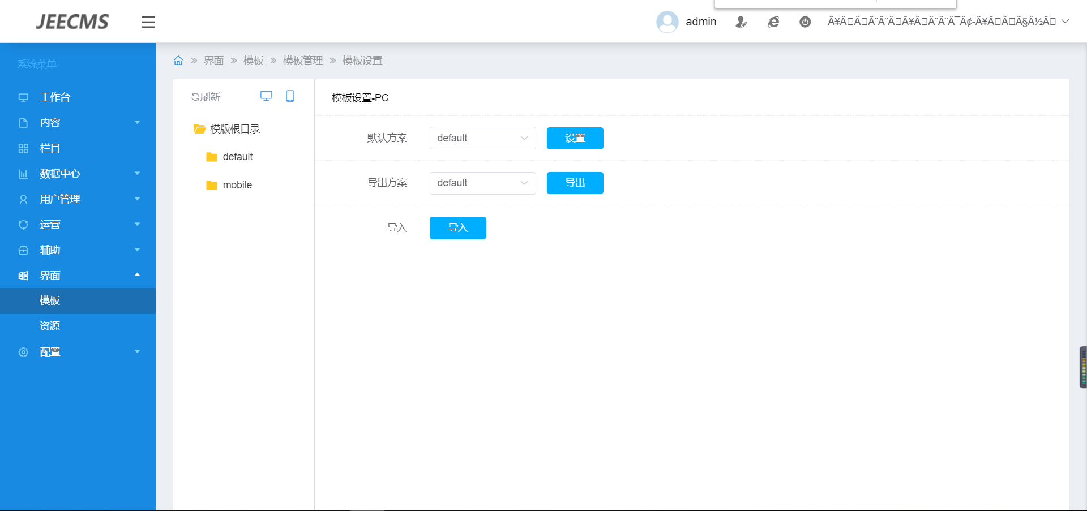Image resolution: width=1087 pixels, height=511 pixels.
Task: Open the user edit profile icon
Action: pyautogui.click(x=741, y=22)
